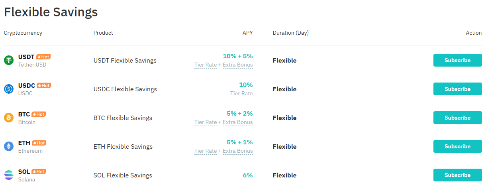Click the Solana coin icon
This screenshot has height=189, width=488.
pyautogui.click(x=9, y=175)
